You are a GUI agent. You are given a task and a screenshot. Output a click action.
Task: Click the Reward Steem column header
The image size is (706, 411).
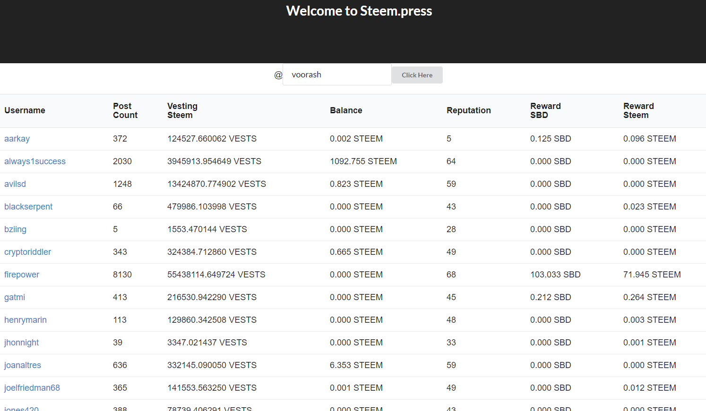pyautogui.click(x=638, y=110)
